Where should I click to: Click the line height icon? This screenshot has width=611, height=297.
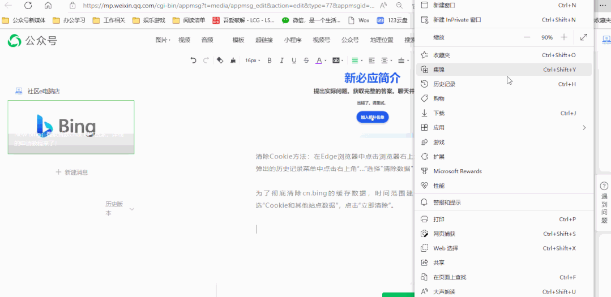click(401, 61)
